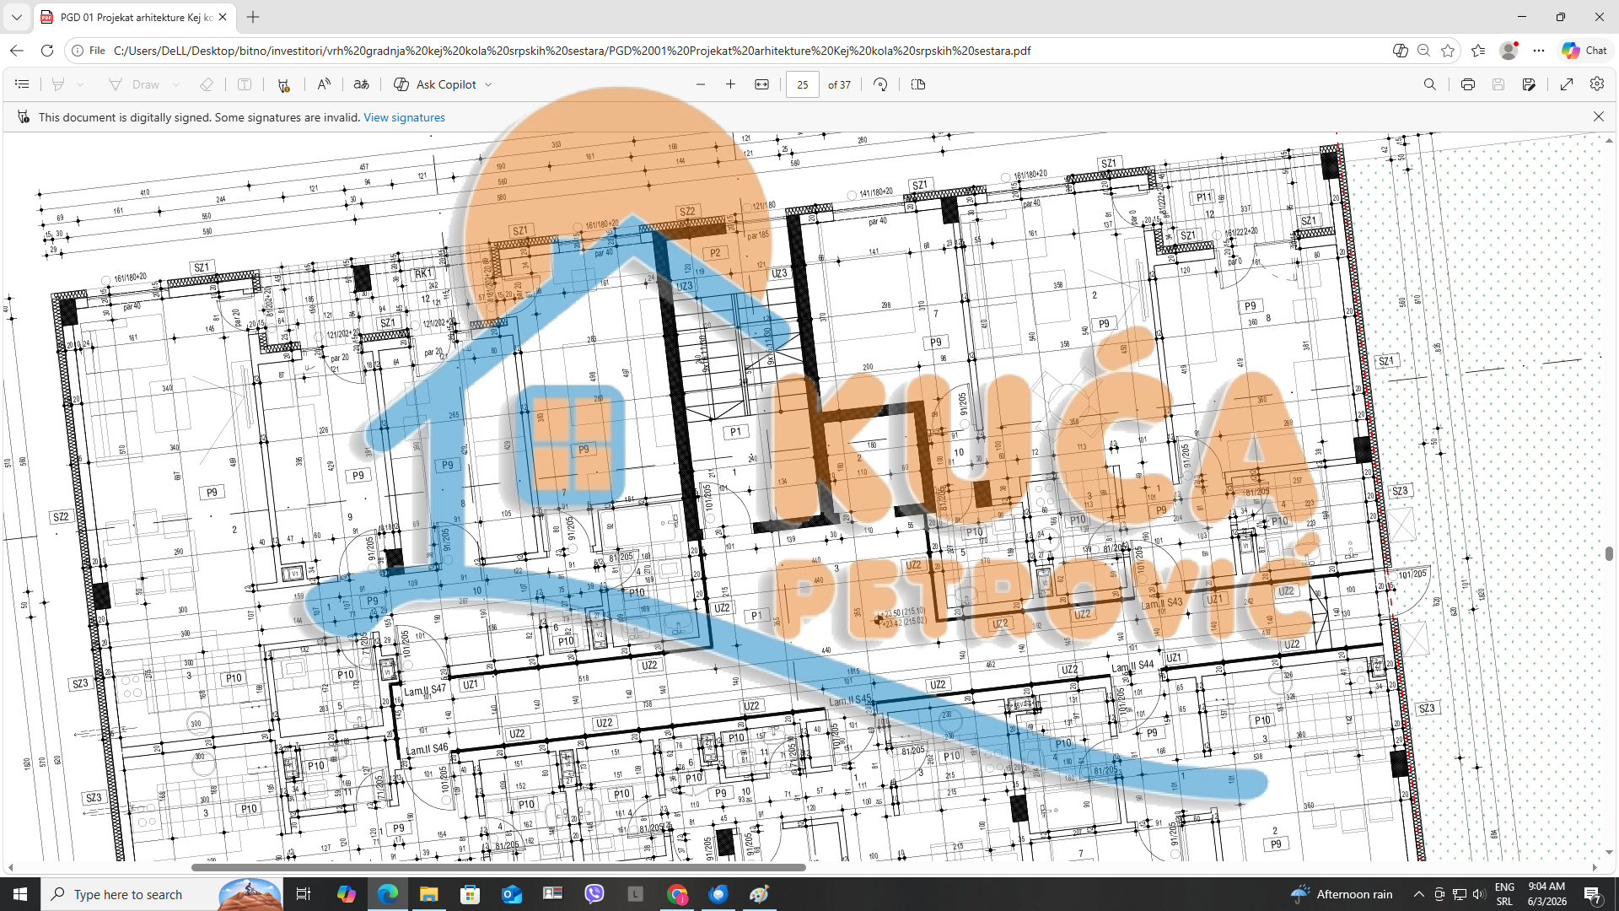The height and width of the screenshot is (911, 1619).
Task: Select the Erase tool
Action: tap(207, 84)
